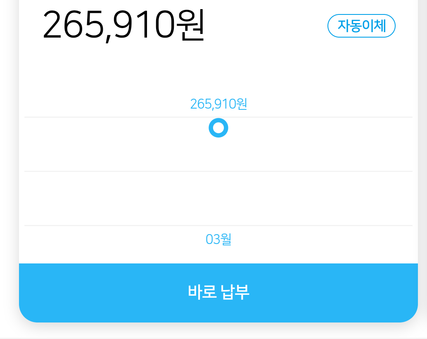This screenshot has height=339, width=427.
Task: Select the March bill on the chart axis
Action: (218, 239)
